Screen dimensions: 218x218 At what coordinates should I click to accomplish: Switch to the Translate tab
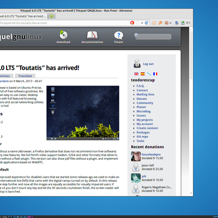tap(25, 76)
